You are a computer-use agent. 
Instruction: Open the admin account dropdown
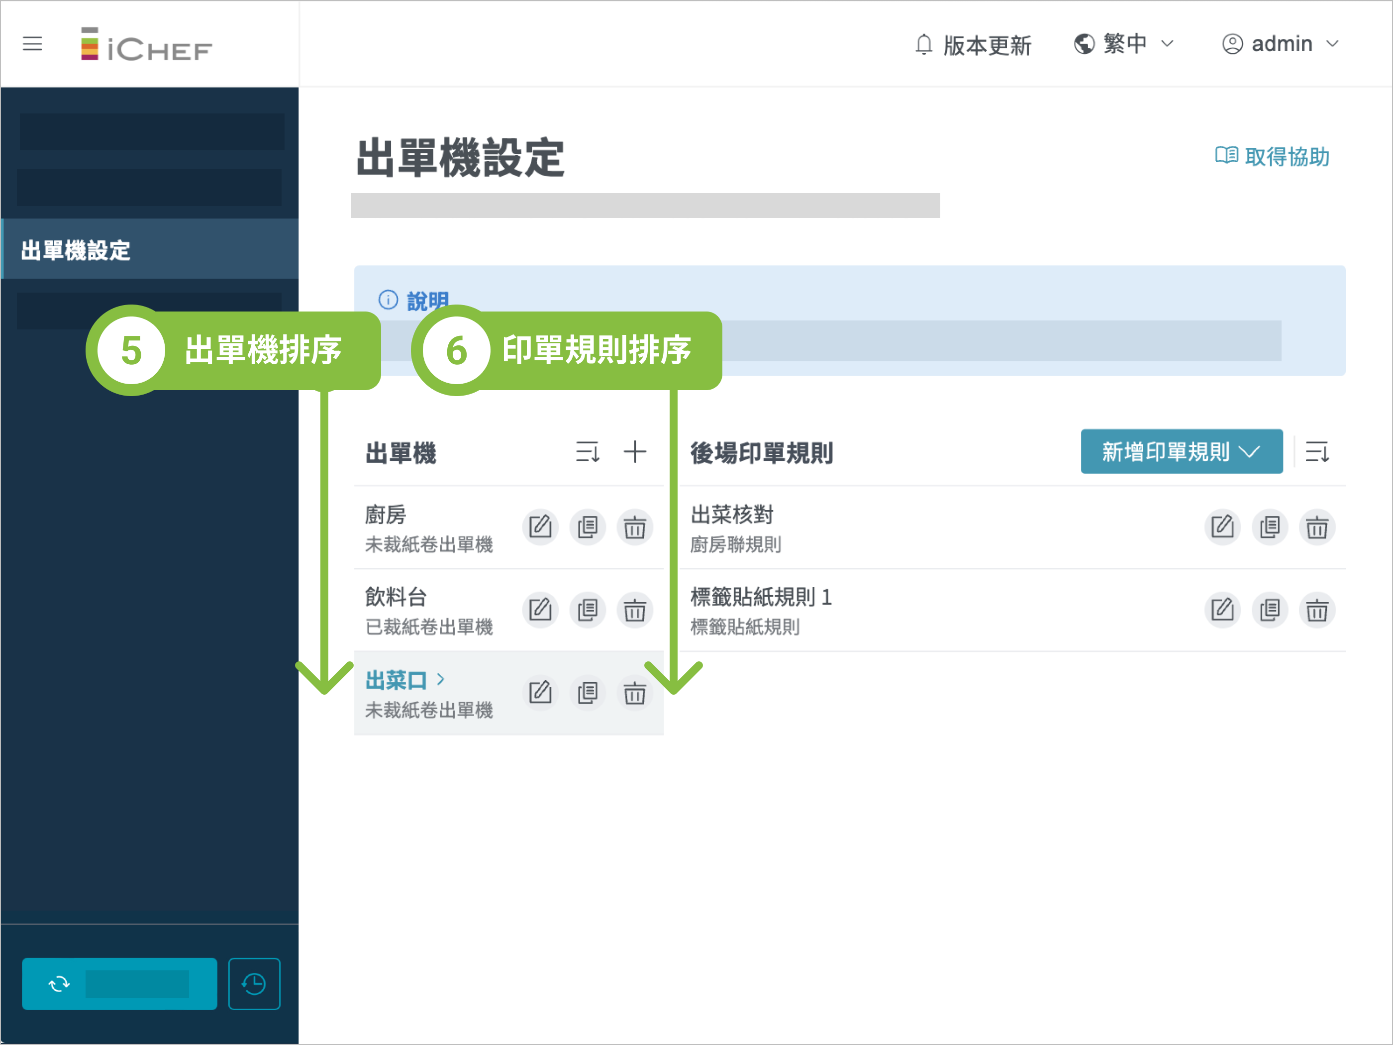pyautogui.click(x=1280, y=44)
